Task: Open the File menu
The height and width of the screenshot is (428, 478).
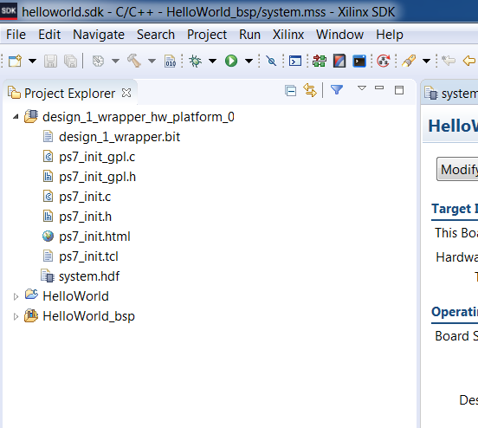Action: (x=16, y=35)
